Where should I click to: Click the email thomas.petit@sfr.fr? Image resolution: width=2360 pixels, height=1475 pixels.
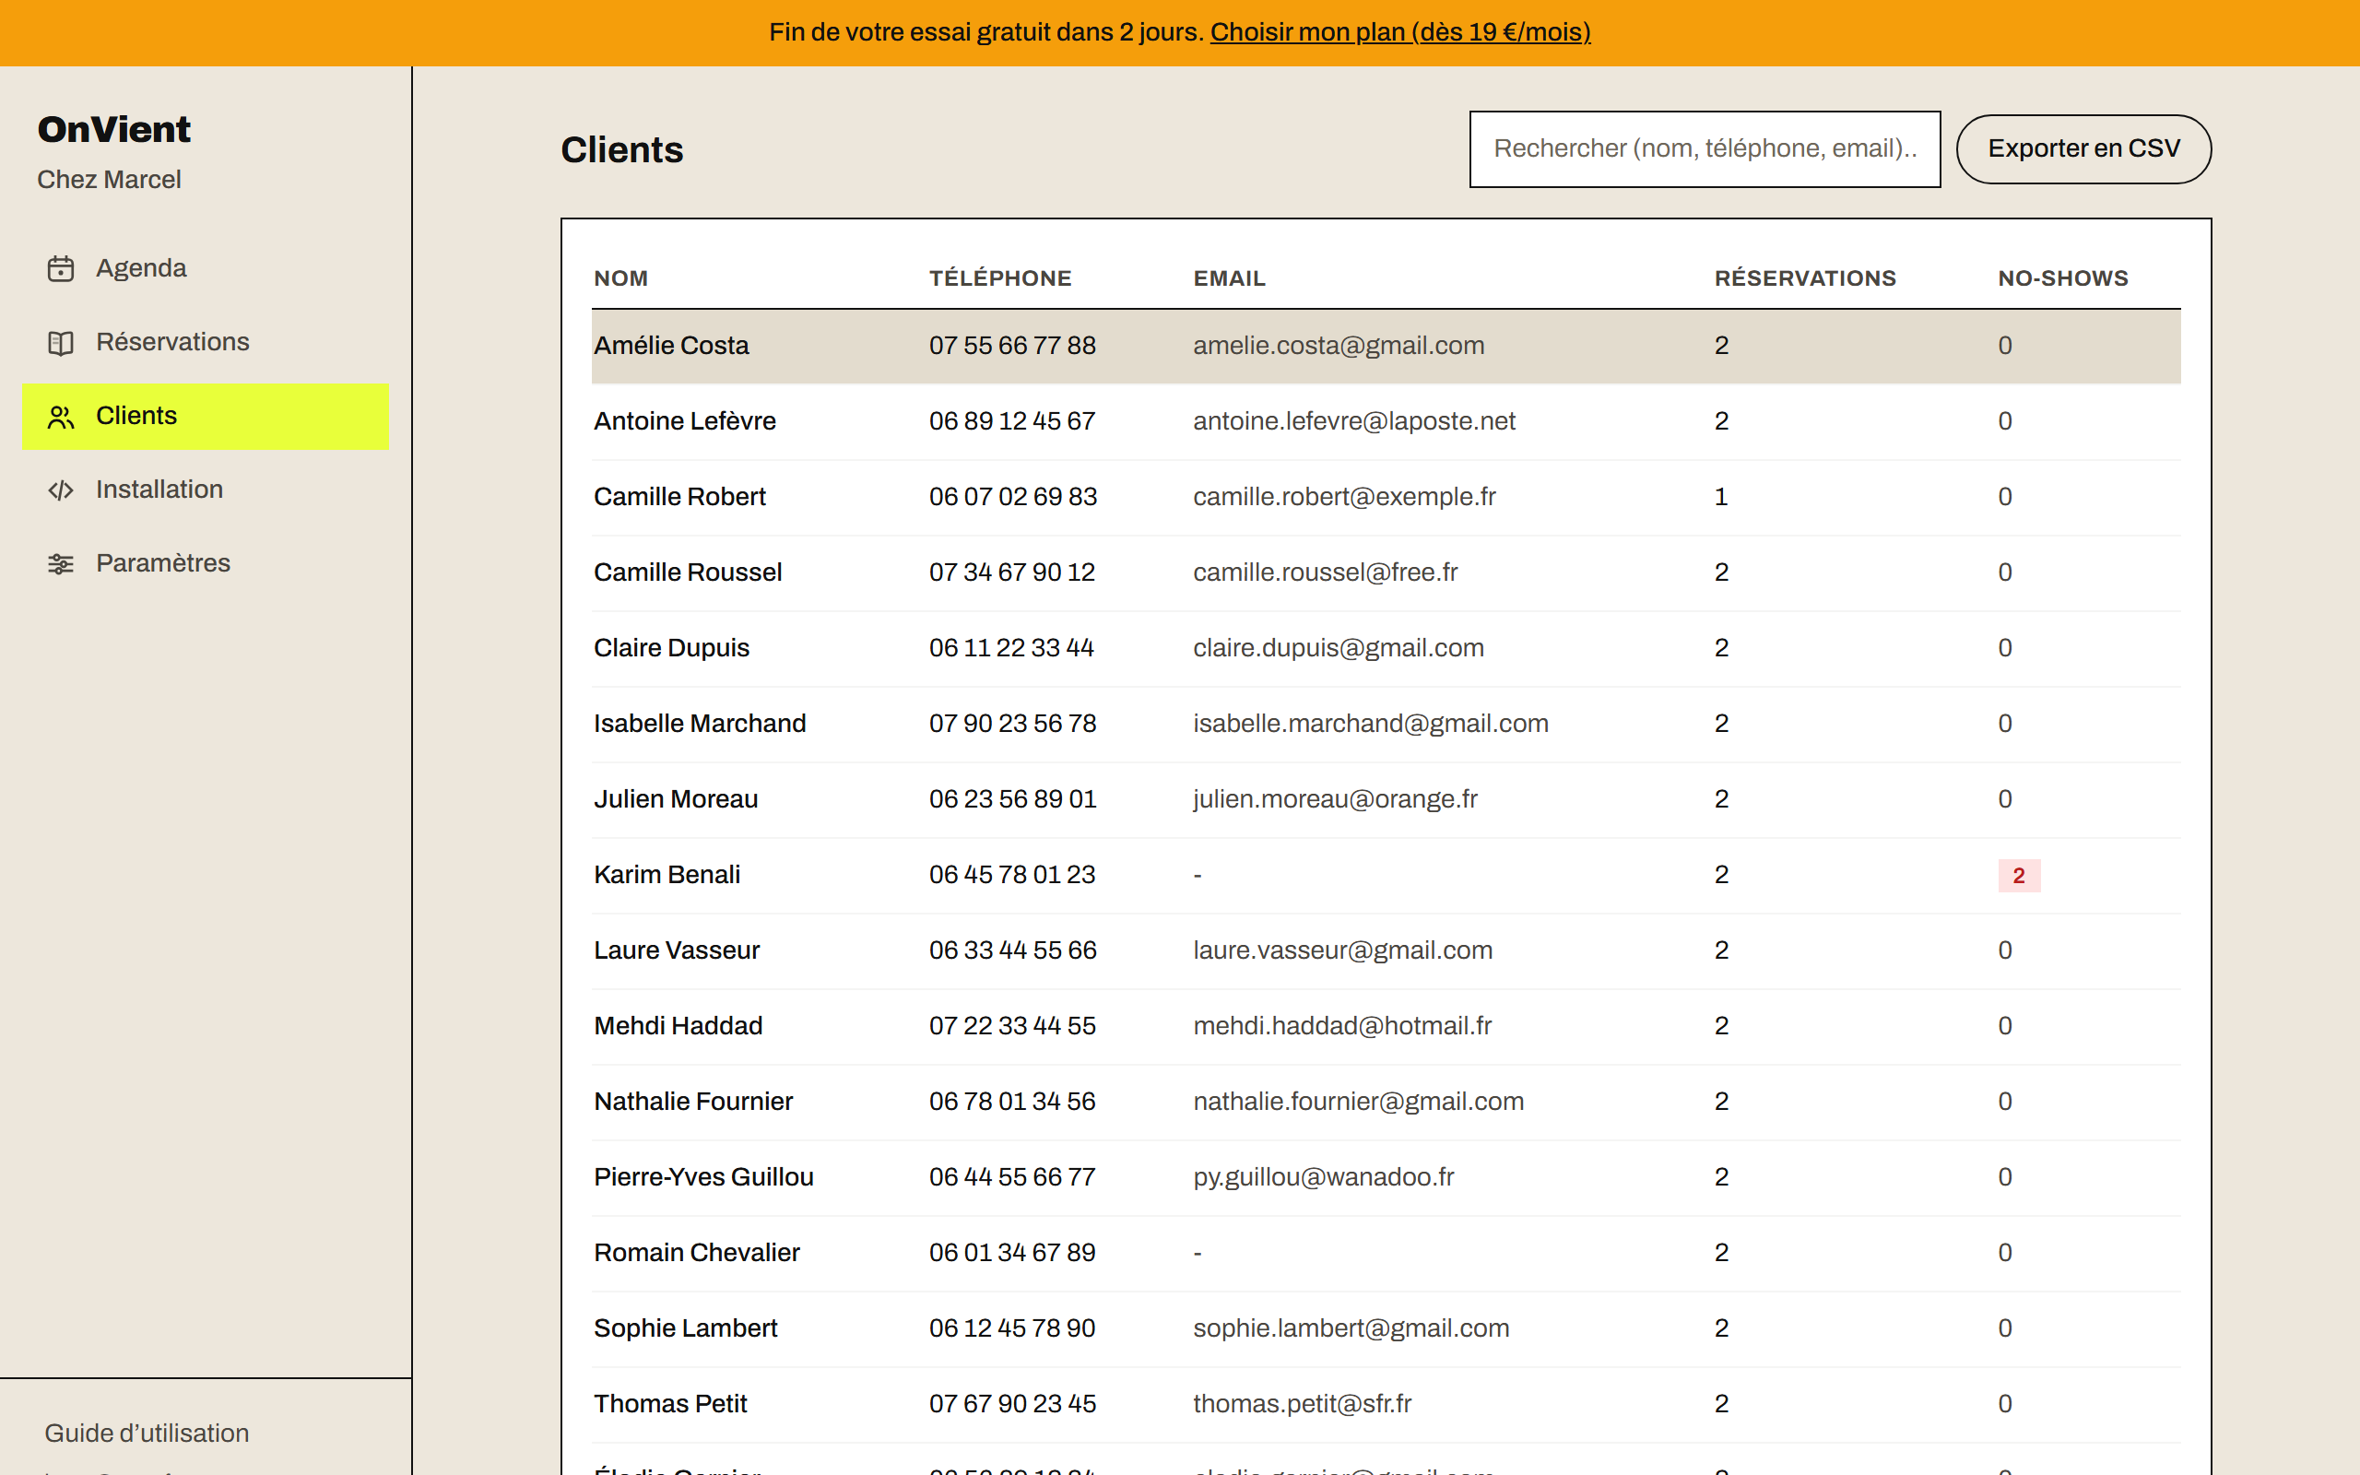(x=1302, y=1404)
